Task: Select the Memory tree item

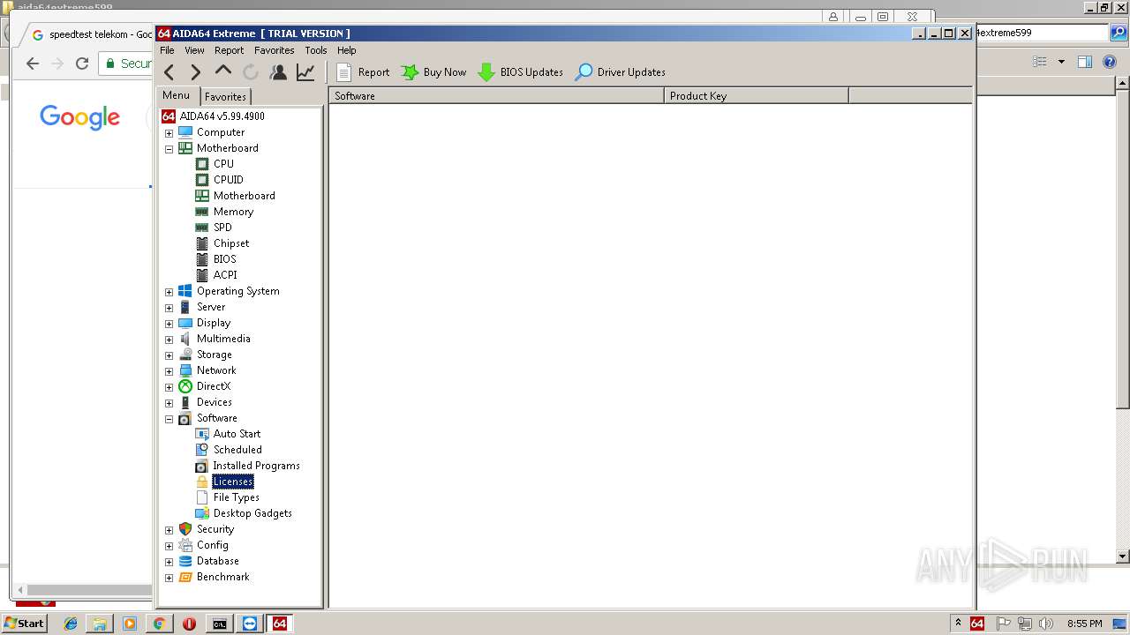Action: pyautogui.click(x=233, y=212)
